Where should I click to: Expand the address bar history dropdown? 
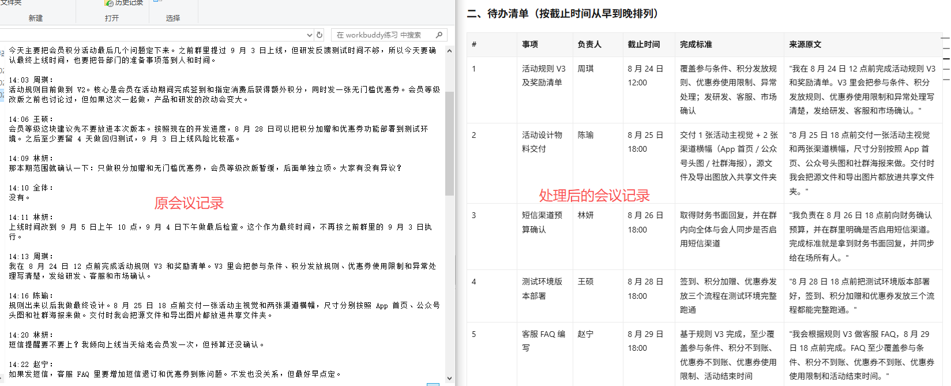pos(310,35)
